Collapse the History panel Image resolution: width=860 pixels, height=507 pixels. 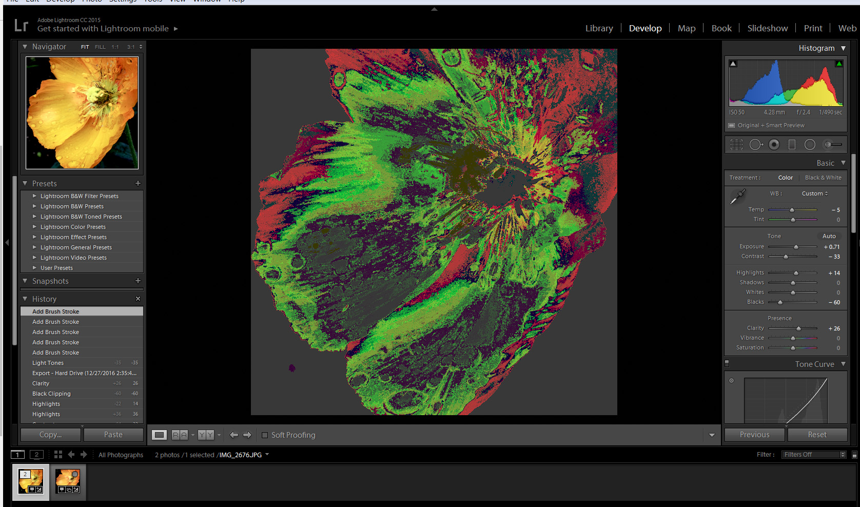click(x=25, y=299)
